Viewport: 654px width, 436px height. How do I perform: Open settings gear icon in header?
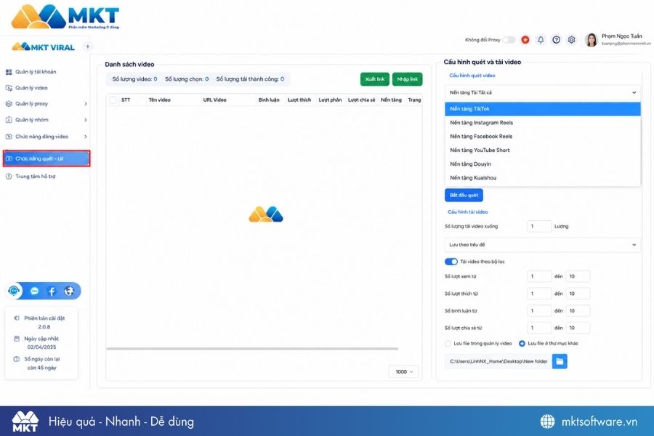tap(571, 40)
